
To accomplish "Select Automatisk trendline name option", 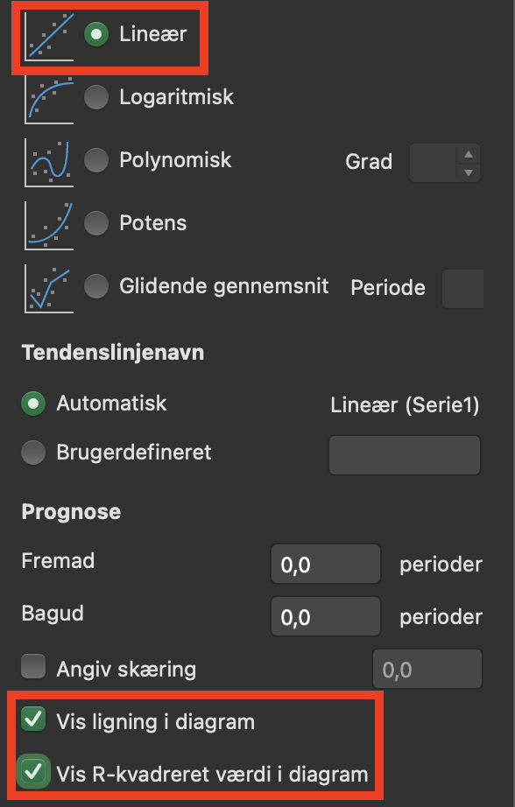I will (33, 403).
